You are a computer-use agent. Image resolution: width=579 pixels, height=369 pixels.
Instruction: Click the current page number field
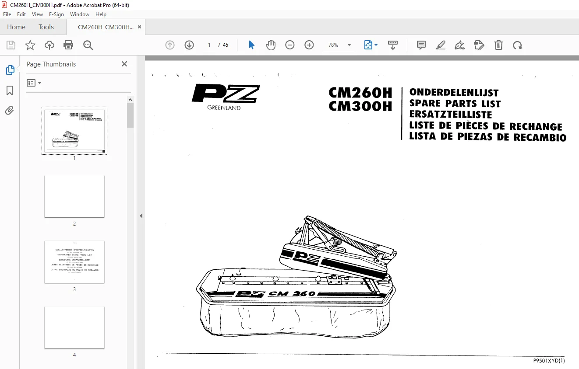point(209,45)
